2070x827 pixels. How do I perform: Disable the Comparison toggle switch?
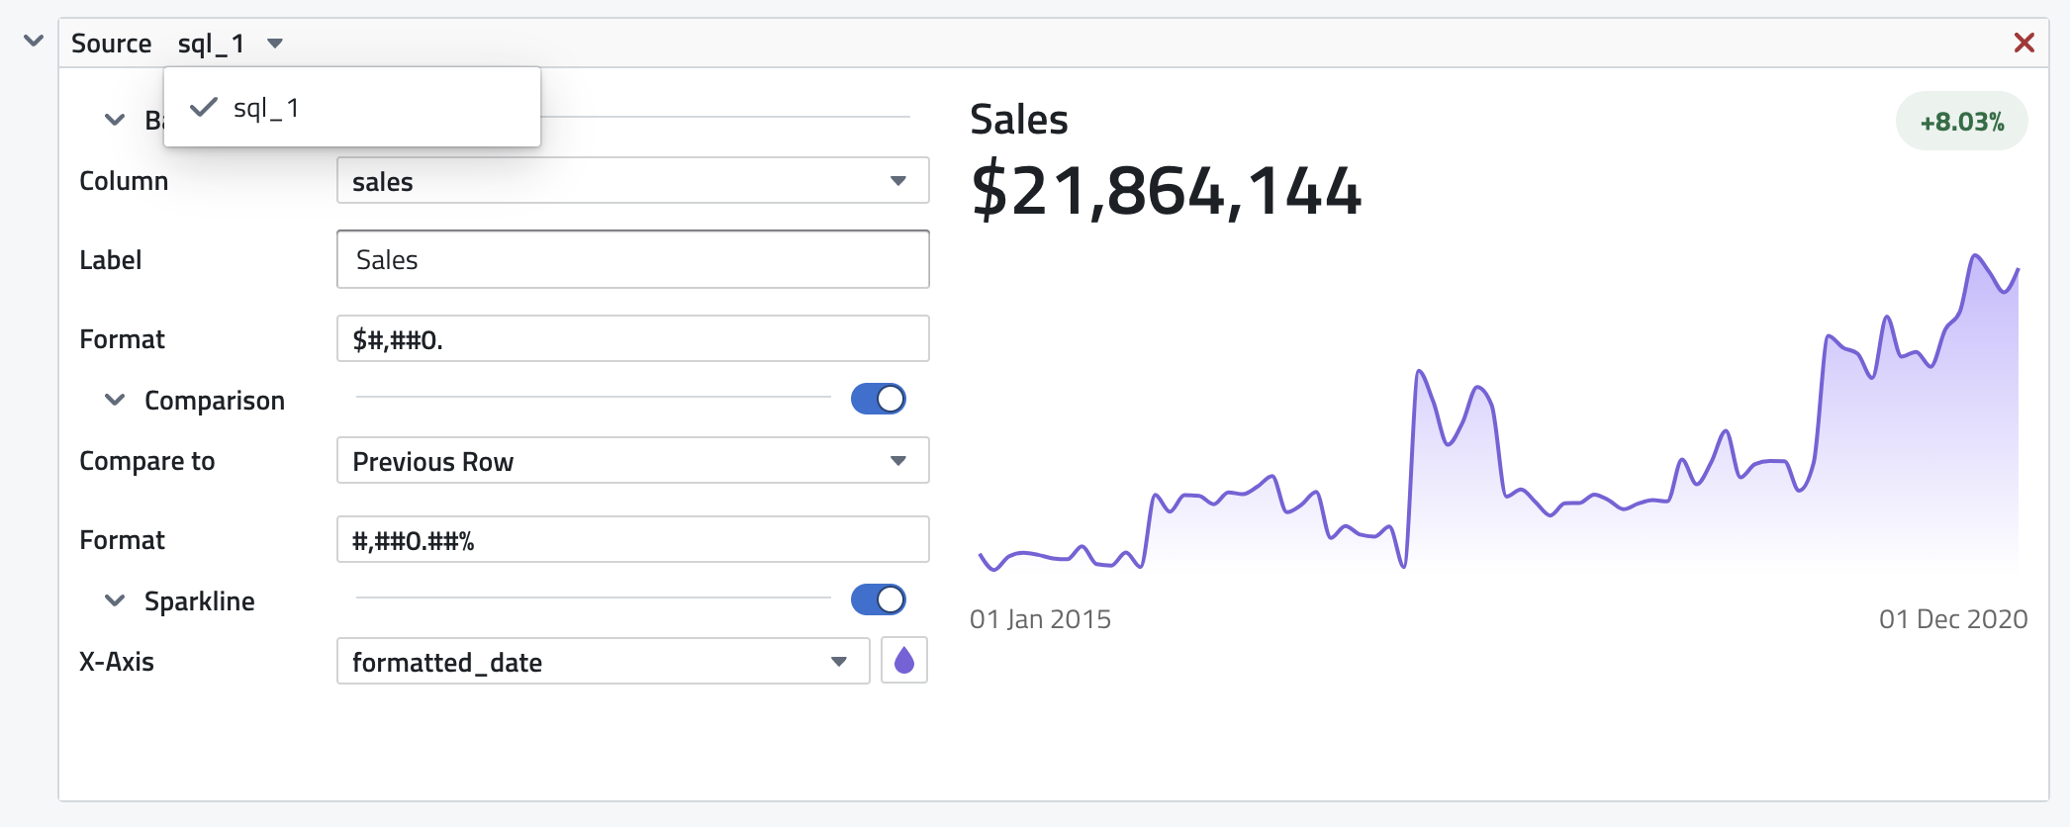click(x=878, y=399)
